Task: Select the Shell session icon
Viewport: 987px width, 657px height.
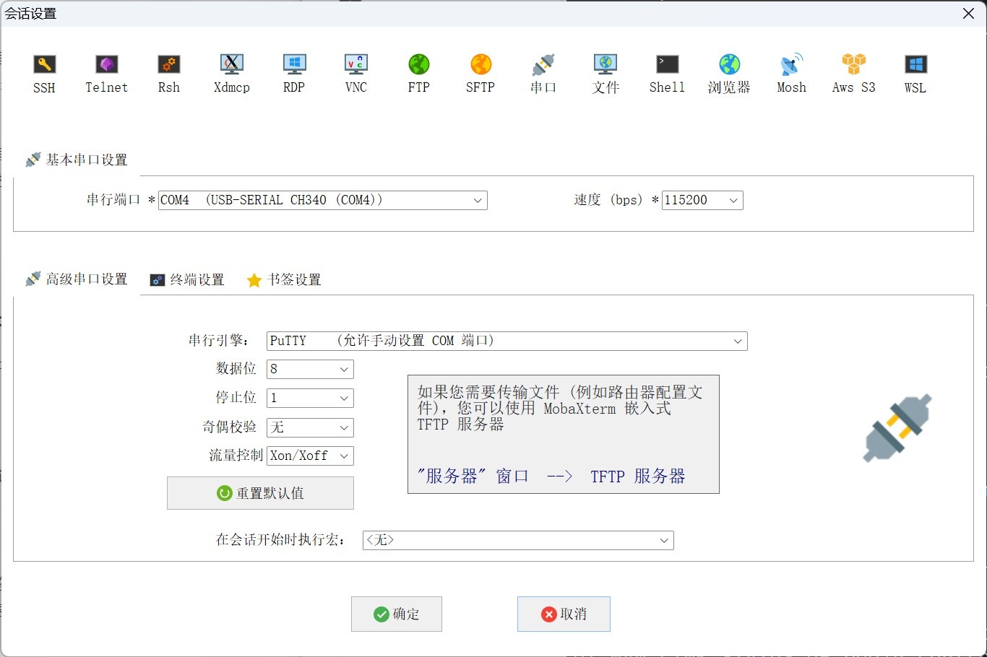Action: click(x=667, y=74)
